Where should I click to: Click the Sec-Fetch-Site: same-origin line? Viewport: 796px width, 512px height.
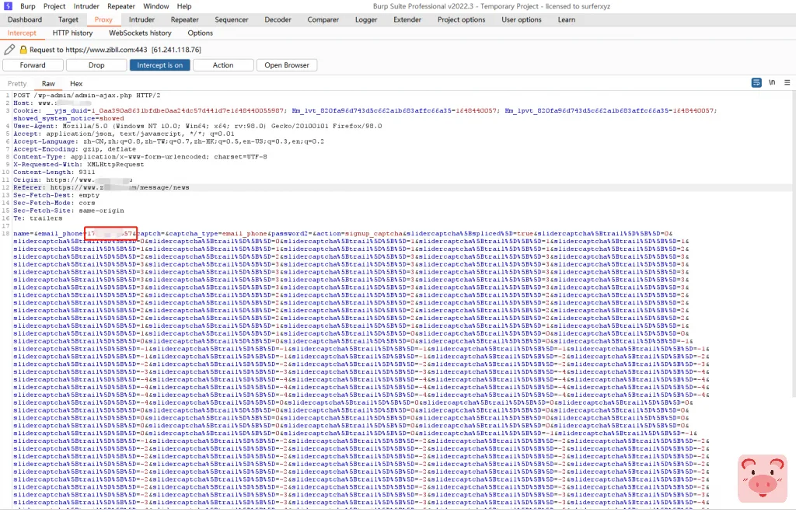click(x=68, y=211)
